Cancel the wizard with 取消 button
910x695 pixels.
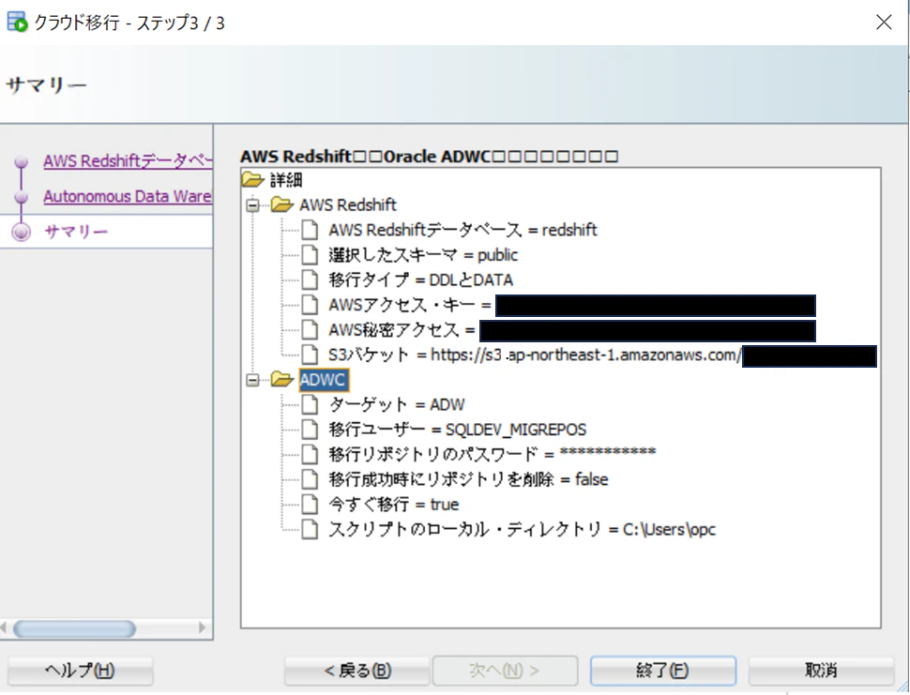(x=821, y=671)
